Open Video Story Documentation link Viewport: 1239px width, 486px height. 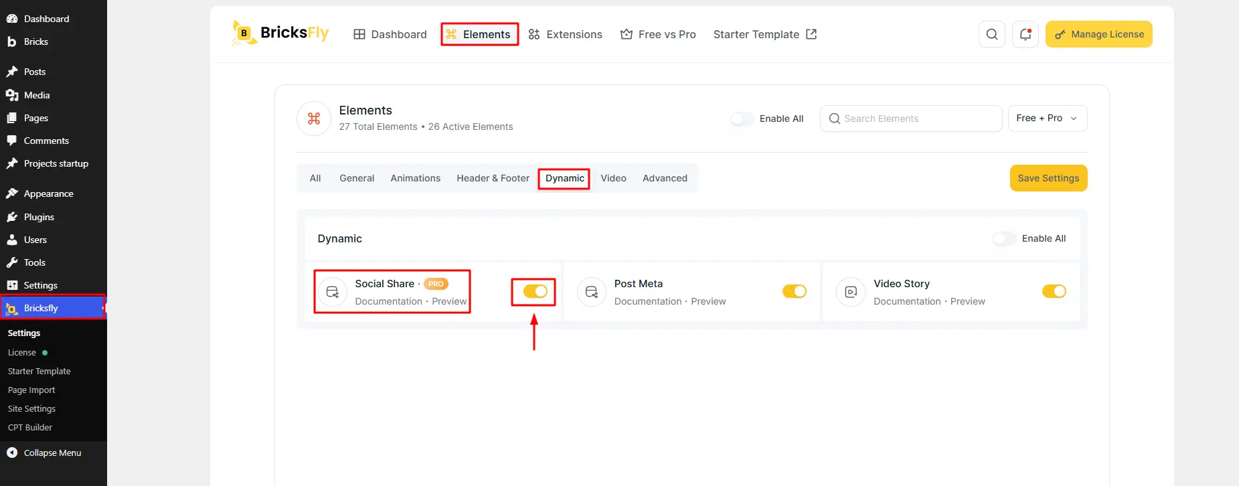click(907, 301)
